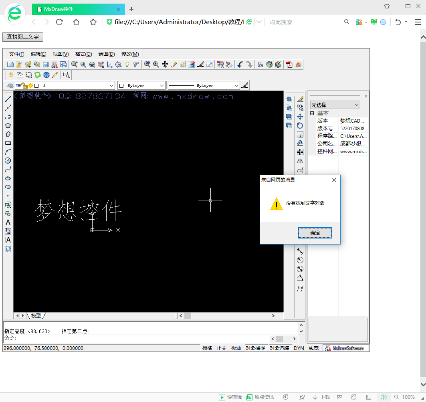
Task: Select the Ellipse draw tool
Action: coord(8,178)
